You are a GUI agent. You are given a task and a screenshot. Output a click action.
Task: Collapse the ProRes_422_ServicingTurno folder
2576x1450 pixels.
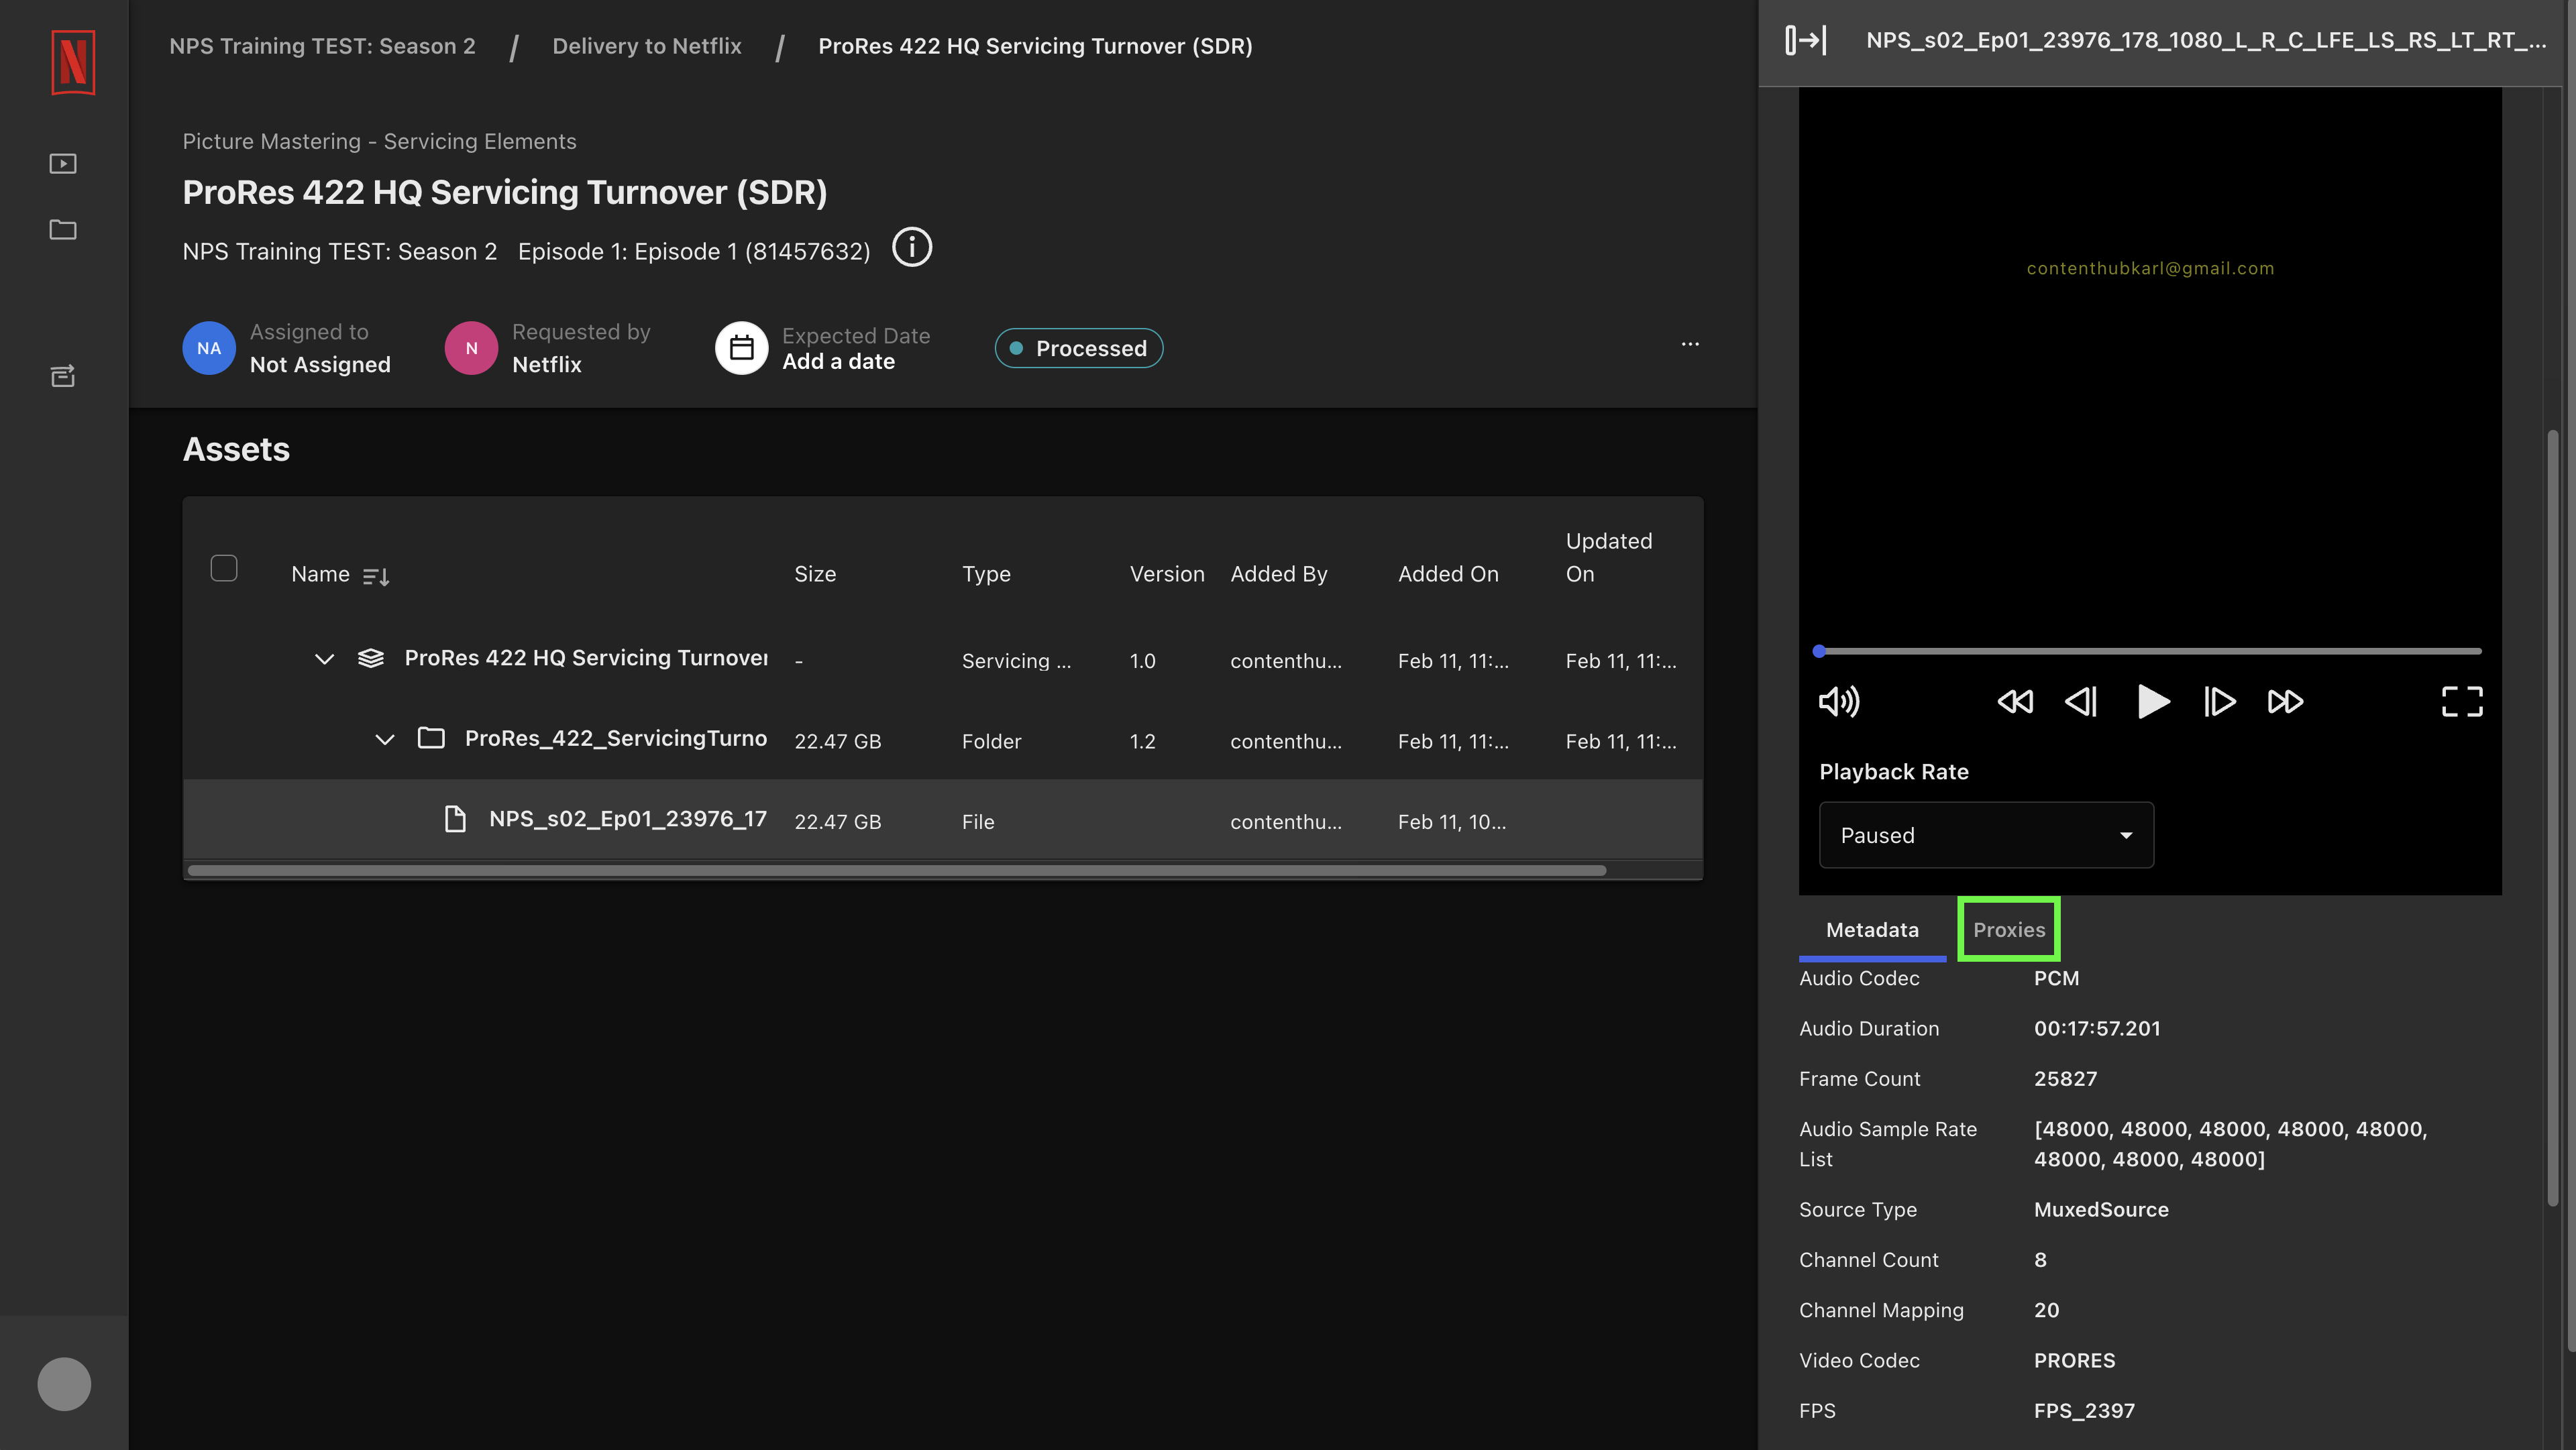tap(386, 739)
